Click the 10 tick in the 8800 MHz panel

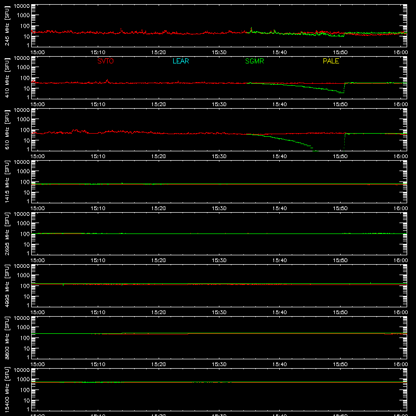tap(27, 348)
